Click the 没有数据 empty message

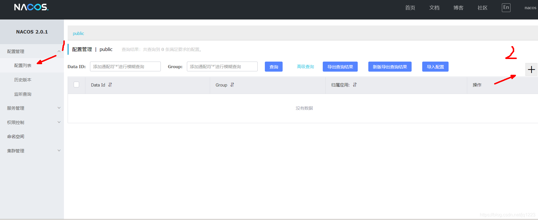pos(304,108)
